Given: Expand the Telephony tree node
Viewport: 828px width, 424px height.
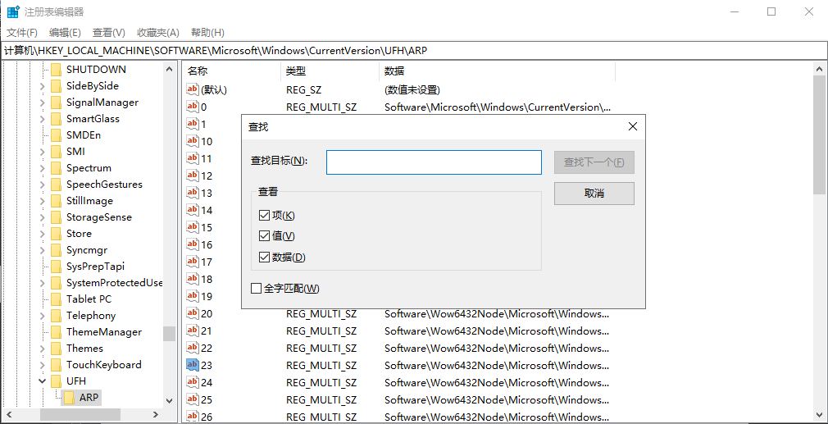Looking at the screenshot, I should coord(43,315).
